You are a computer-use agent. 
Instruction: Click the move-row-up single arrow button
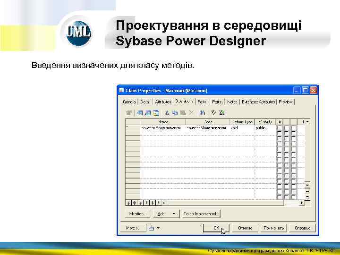point(141,203)
